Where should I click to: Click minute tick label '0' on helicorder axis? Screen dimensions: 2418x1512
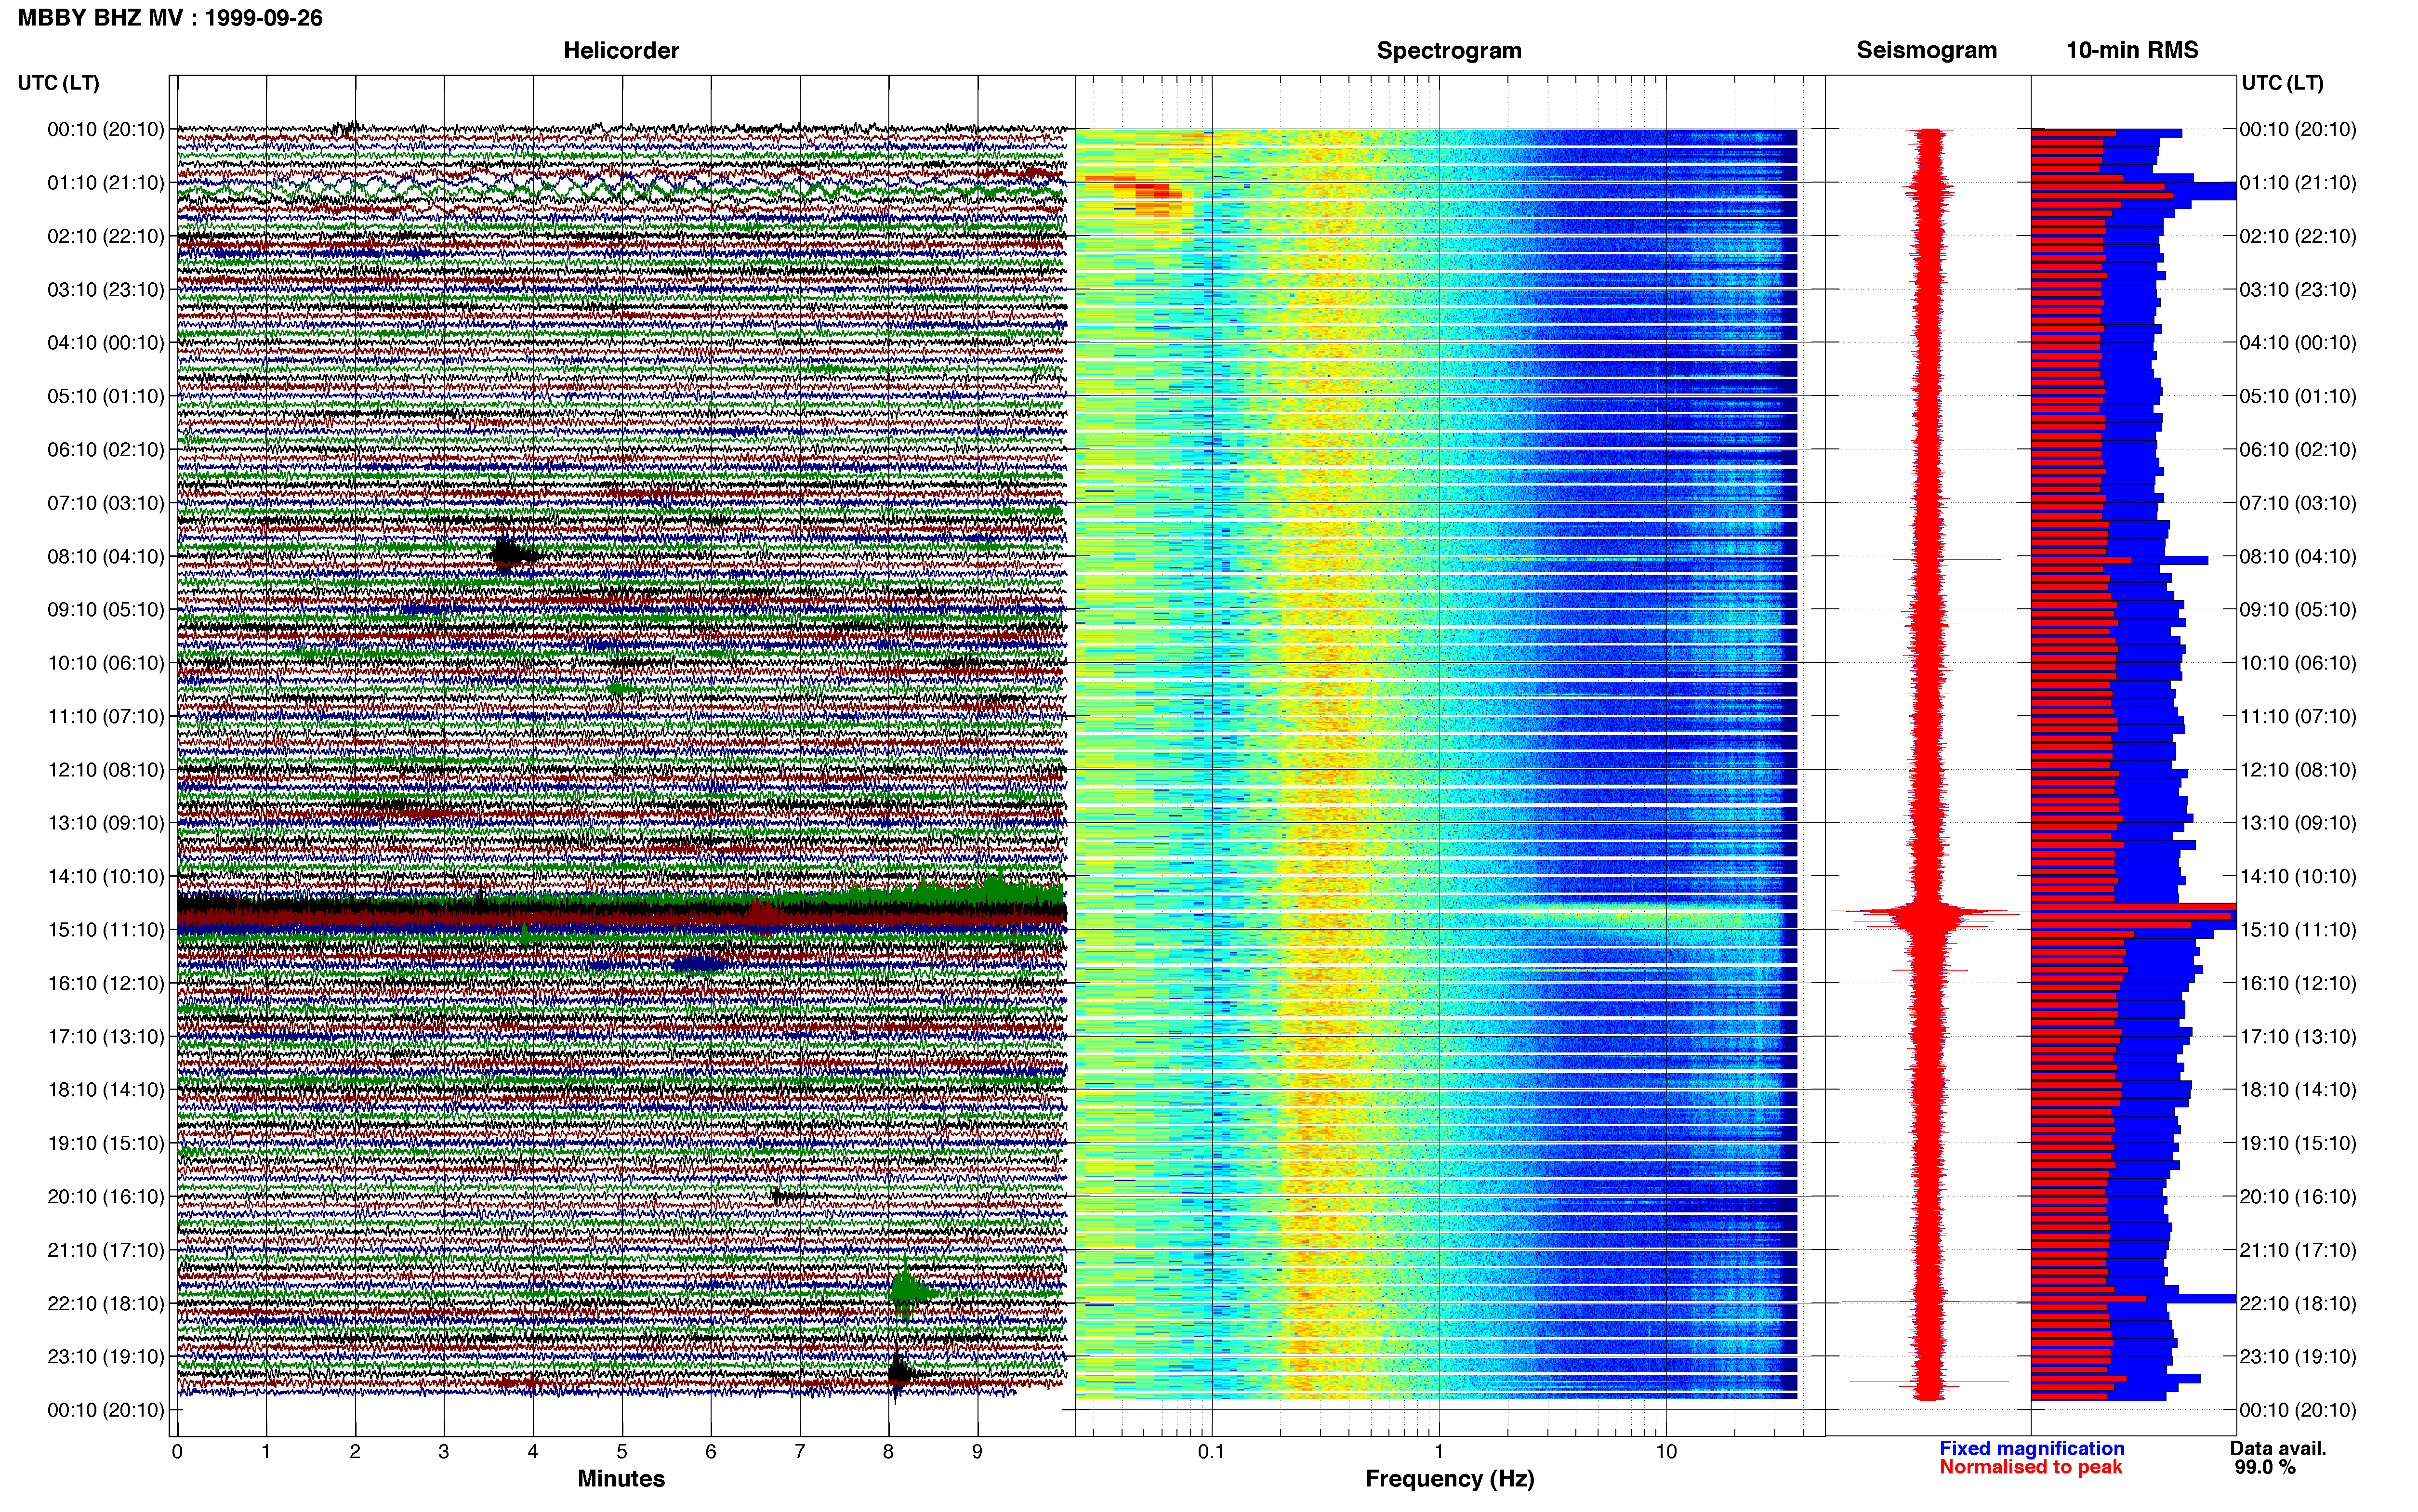click(x=177, y=1452)
